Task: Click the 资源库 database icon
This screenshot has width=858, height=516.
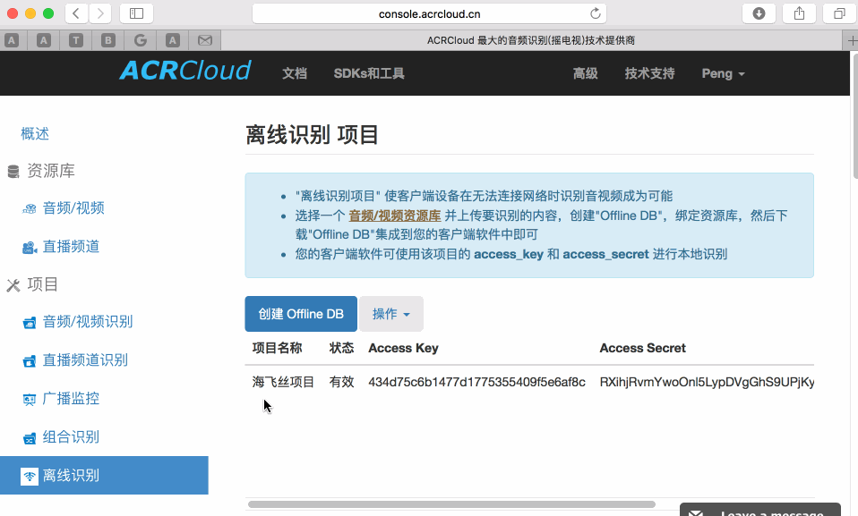Action: [x=13, y=172]
